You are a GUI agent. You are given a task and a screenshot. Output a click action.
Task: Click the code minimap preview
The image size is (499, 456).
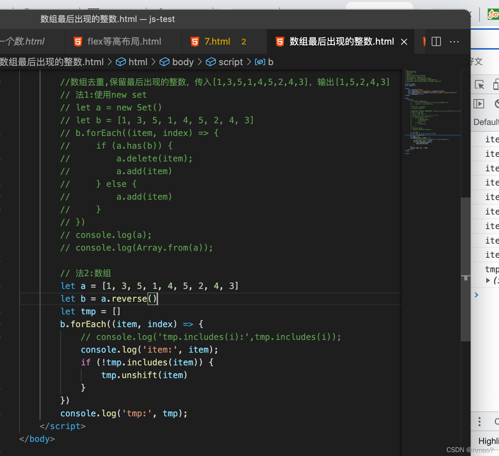click(432, 112)
